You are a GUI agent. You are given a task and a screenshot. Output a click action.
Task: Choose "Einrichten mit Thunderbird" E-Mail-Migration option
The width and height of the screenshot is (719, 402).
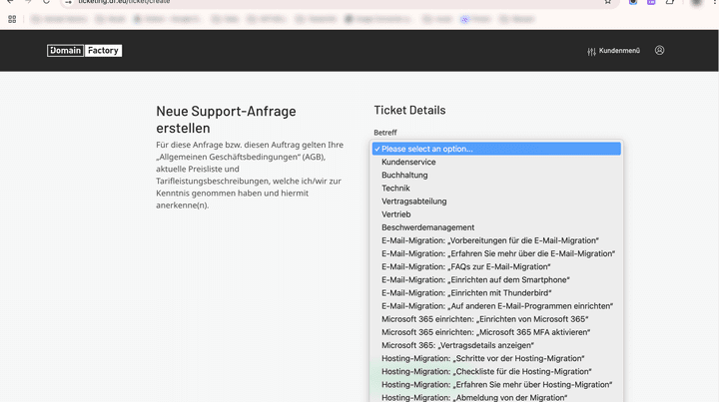point(466,293)
